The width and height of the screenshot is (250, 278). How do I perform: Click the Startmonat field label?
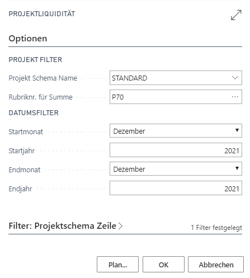[26, 132]
